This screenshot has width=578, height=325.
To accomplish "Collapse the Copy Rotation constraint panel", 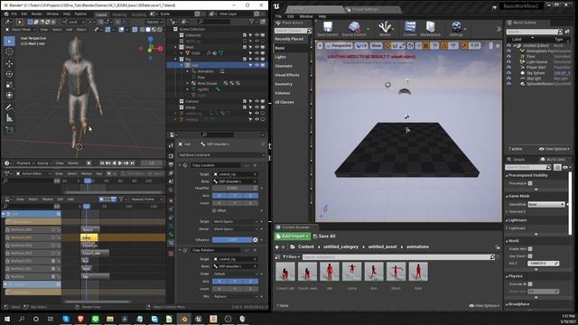I will (x=181, y=250).
